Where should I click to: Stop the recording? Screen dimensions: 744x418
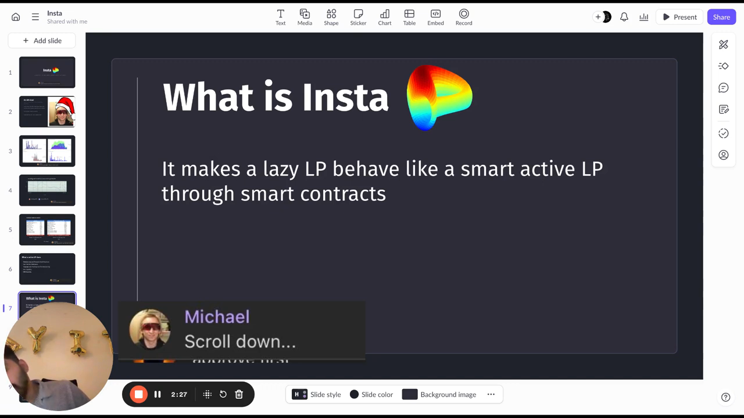pyautogui.click(x=138, y=394)
